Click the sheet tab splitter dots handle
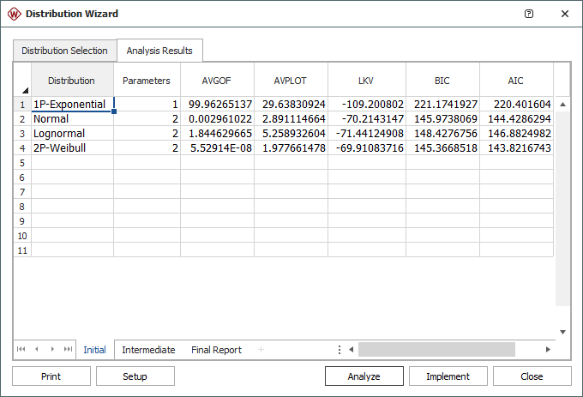The width and height of the screenshot is (583, 397). tap(340, 350)
